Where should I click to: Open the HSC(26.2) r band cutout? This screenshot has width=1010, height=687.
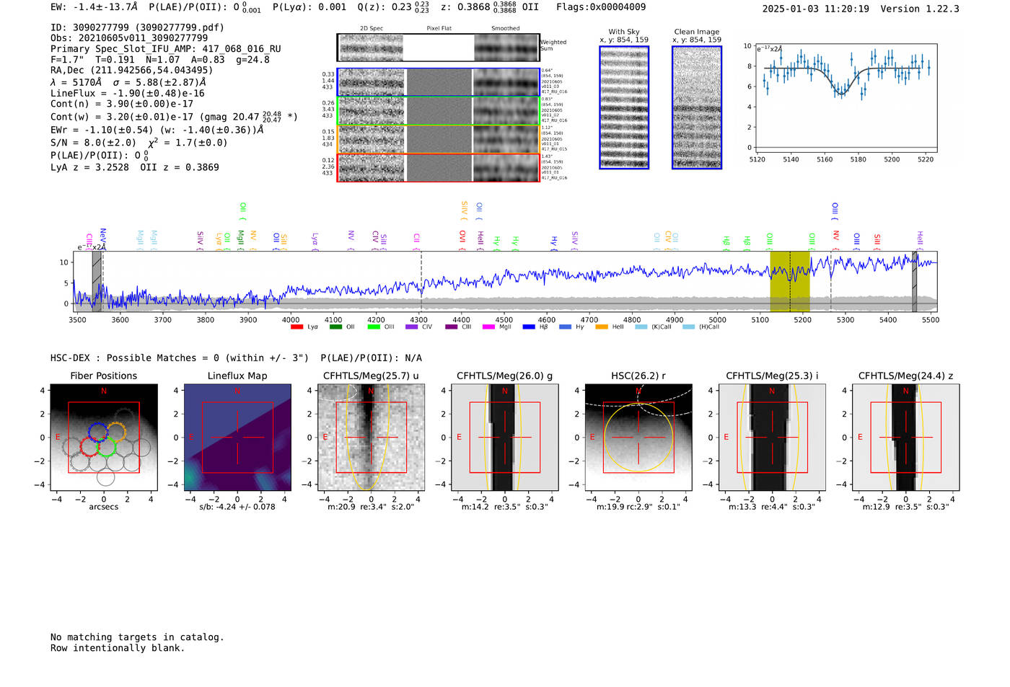[638, 438]
